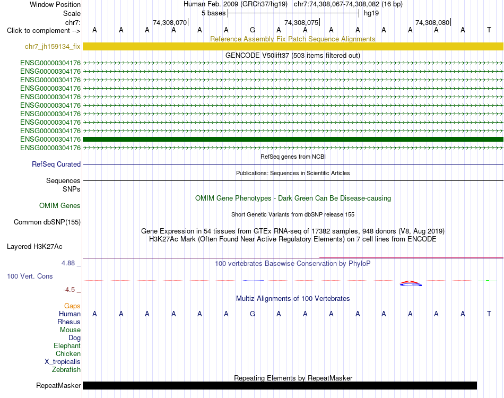Click the 74,308,075 position marker

click(301, 22)
